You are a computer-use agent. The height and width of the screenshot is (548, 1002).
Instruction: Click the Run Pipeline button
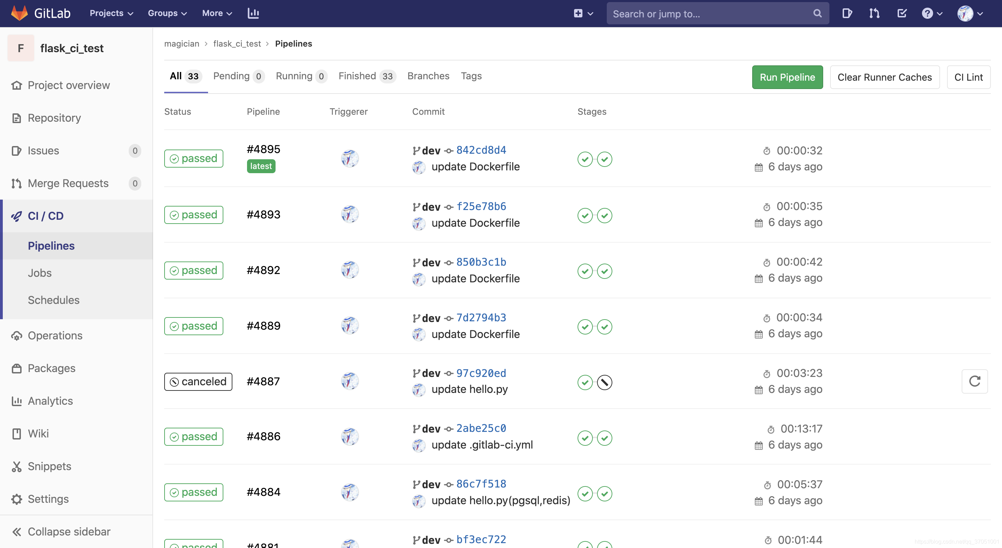[x=787, y=77]
